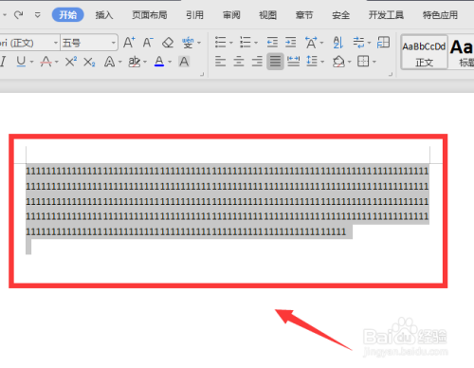Click the paragraph shading bucket icon
This screenshot has width=474, height=368.
pos(338,62)
